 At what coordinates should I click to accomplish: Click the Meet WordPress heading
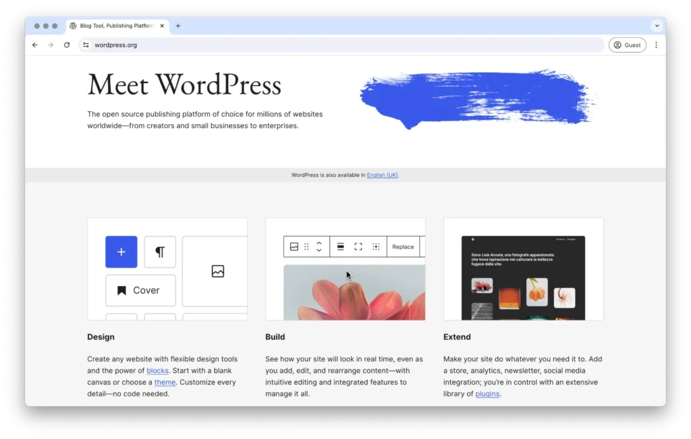[184, 85]
